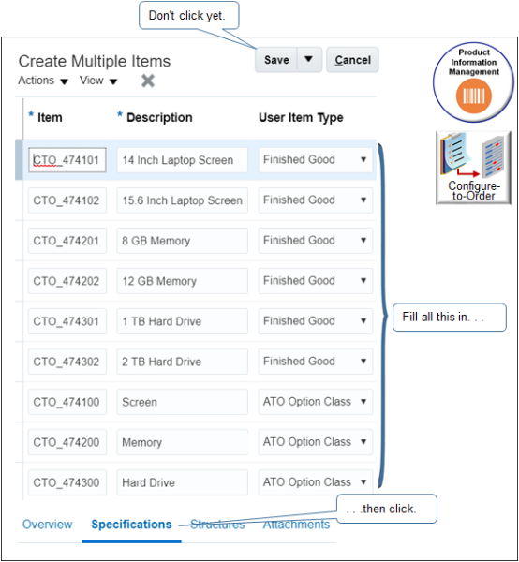Click the Hard Drive description field for CTO_474300
519x562 pixels.
pyautogui.click(x=182, y=482)
